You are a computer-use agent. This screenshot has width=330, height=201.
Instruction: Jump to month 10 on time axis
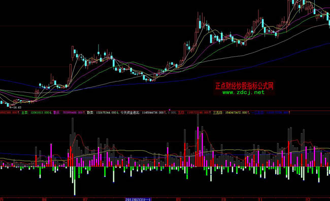pos(223,199)
